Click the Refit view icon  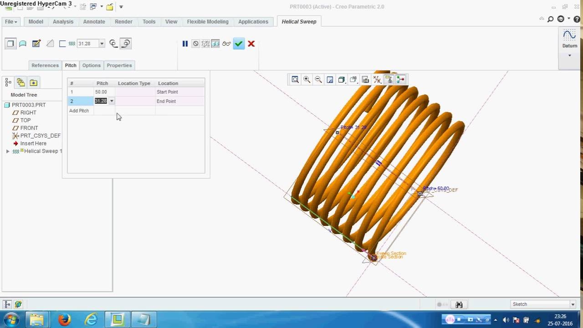tap(295, 80)
